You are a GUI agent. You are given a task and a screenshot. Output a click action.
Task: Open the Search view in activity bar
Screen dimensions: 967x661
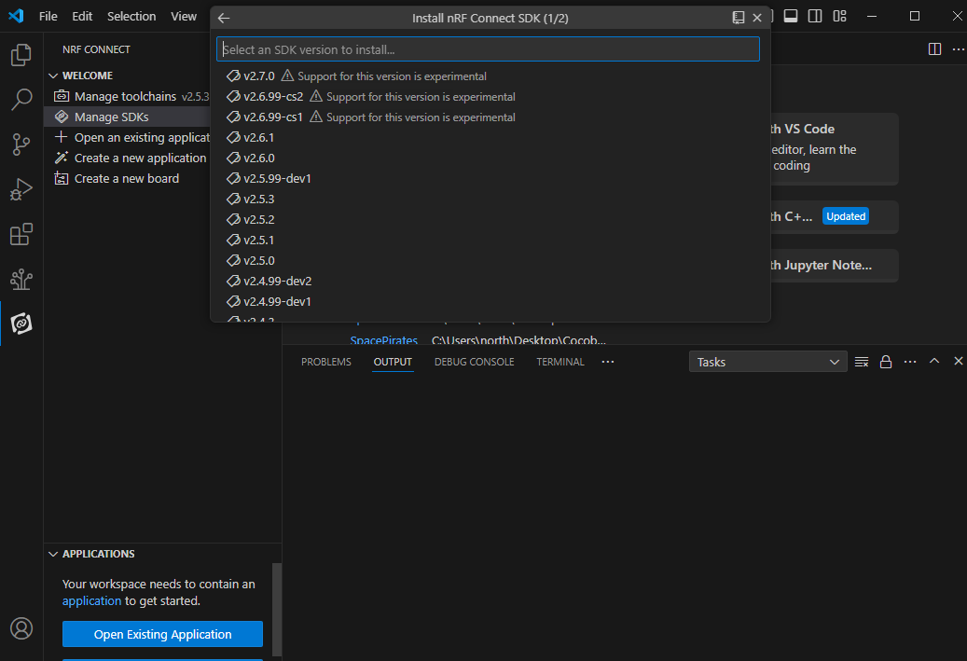(x=21, y=99)
